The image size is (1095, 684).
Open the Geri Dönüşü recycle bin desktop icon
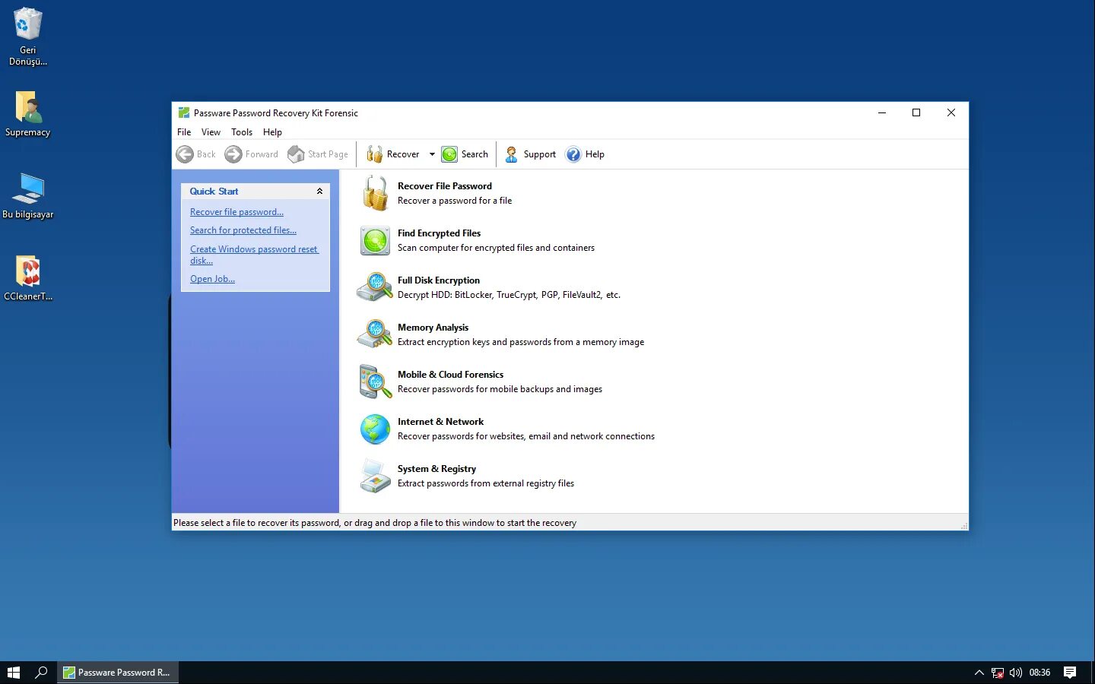[x=28, y=36]
